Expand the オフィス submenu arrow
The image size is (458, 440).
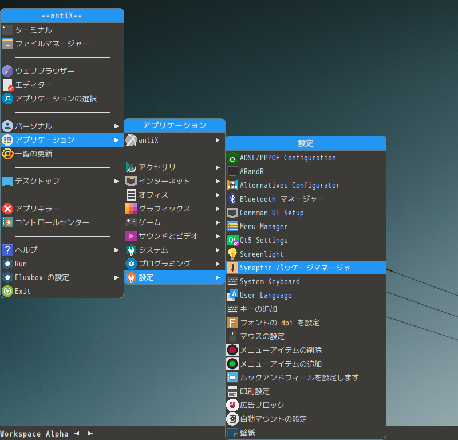tap(218, 195)
